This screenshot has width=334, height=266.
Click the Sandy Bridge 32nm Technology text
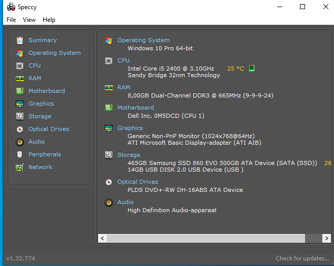pos(174,75)
